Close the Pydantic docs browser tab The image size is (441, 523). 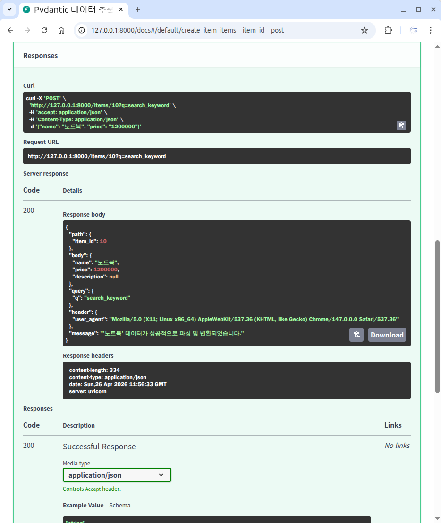(x=121, y=9)
